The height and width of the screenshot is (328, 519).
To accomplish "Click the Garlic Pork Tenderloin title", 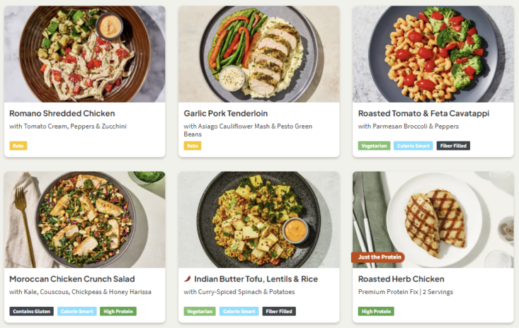I will [229, 113].
